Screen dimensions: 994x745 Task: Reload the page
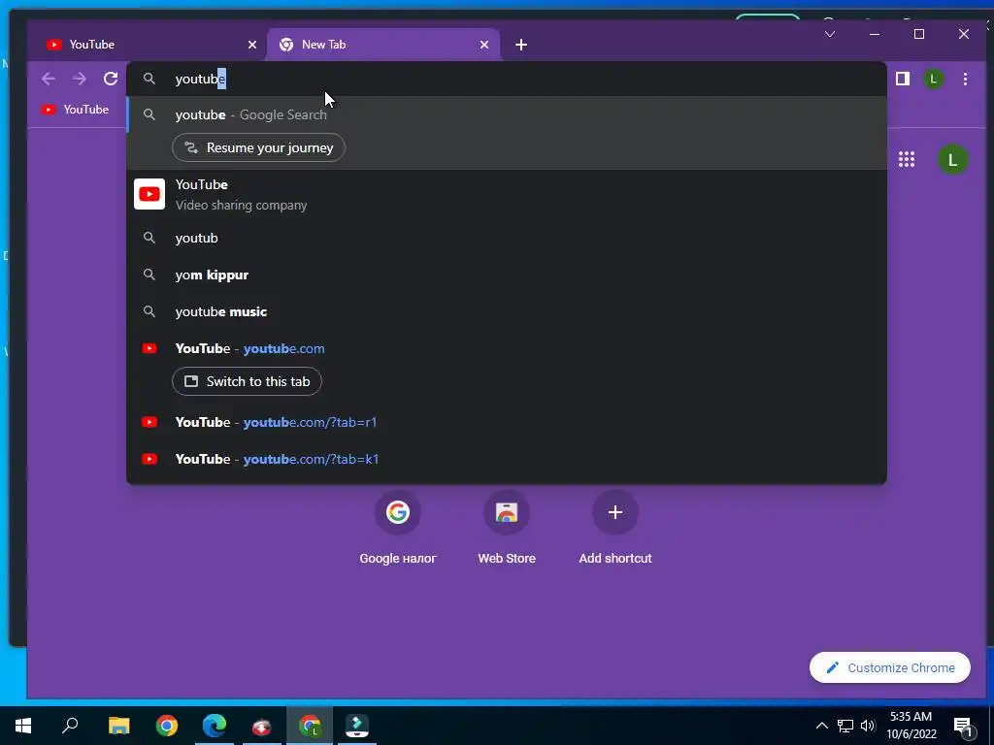click(x=111, y=79)
